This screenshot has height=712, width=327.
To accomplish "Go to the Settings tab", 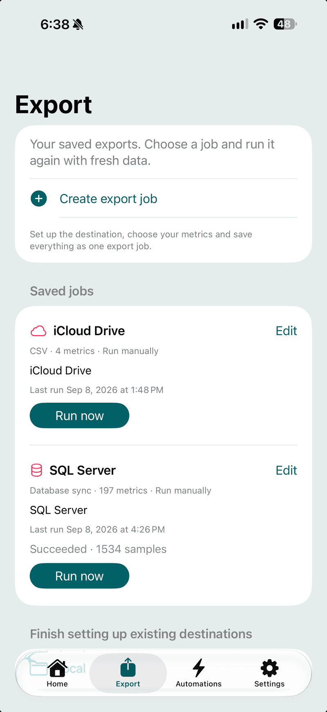I will click(x=269, y=673).
